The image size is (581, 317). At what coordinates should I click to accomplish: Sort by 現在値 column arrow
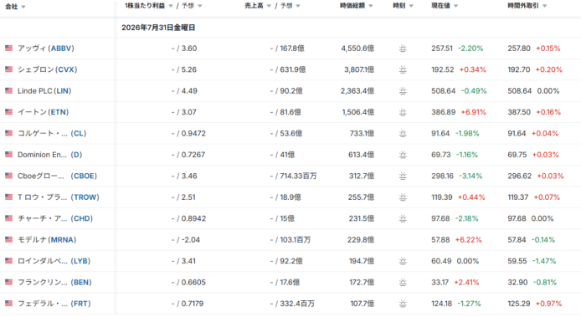pos(455,6)
